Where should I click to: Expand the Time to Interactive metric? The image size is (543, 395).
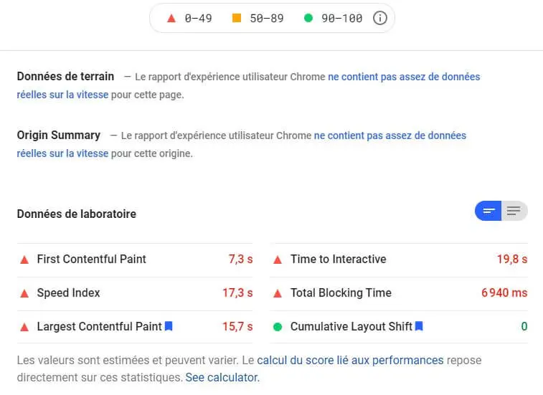[x=399, y=260]
